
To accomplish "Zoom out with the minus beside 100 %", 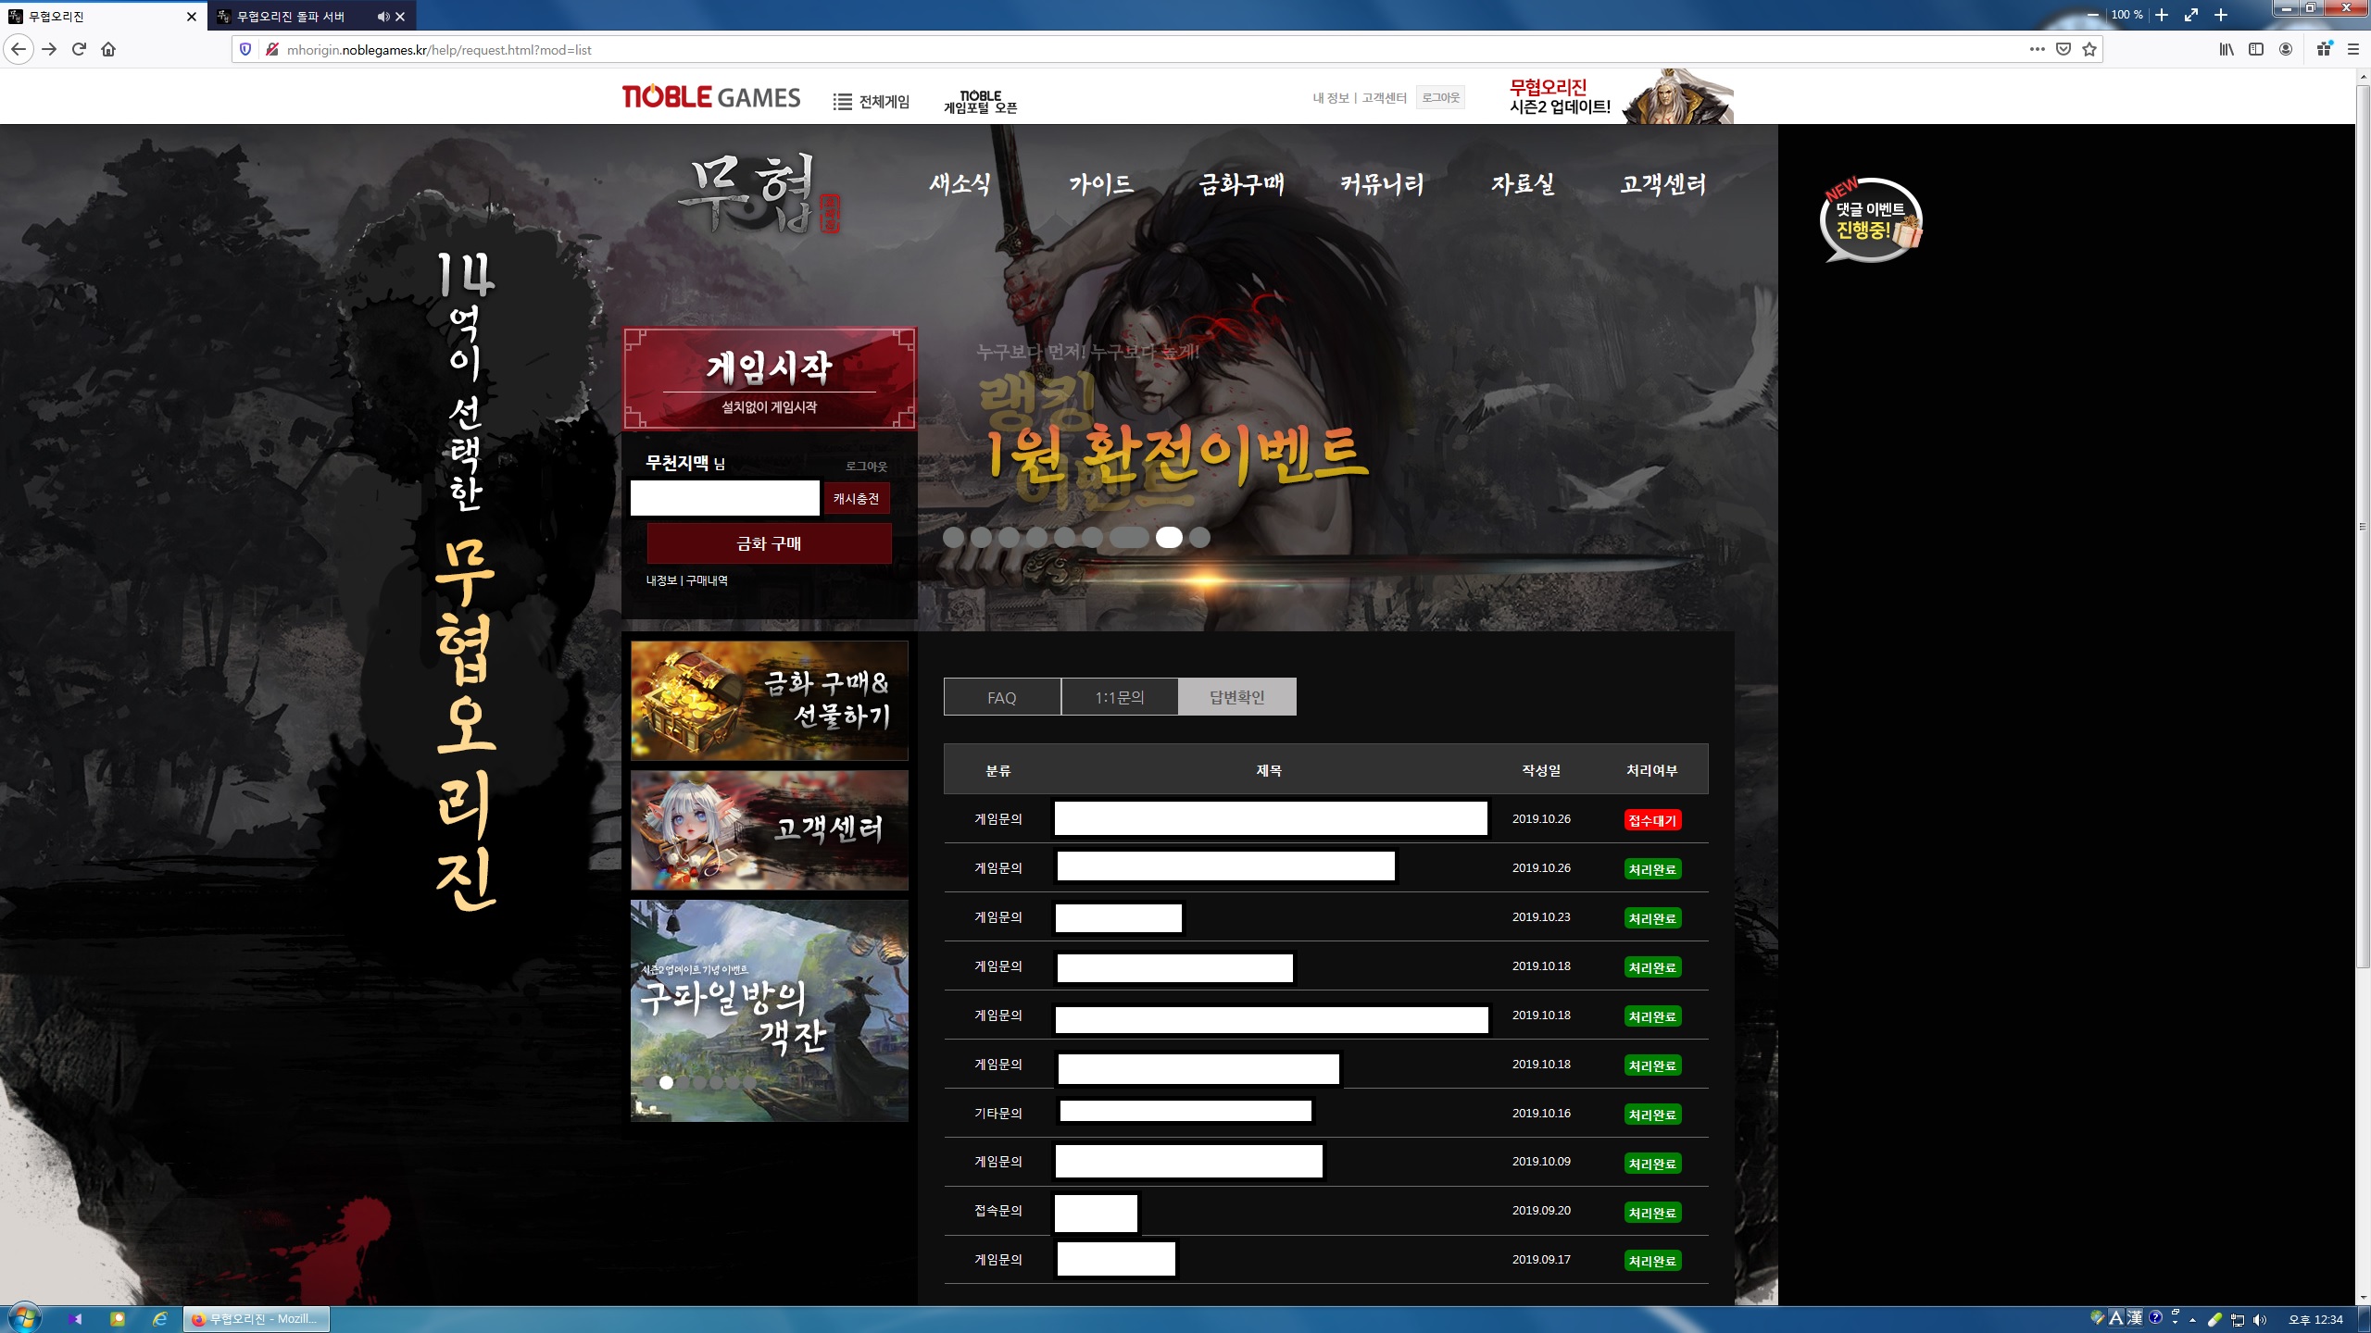I will tap(2092, 15).
